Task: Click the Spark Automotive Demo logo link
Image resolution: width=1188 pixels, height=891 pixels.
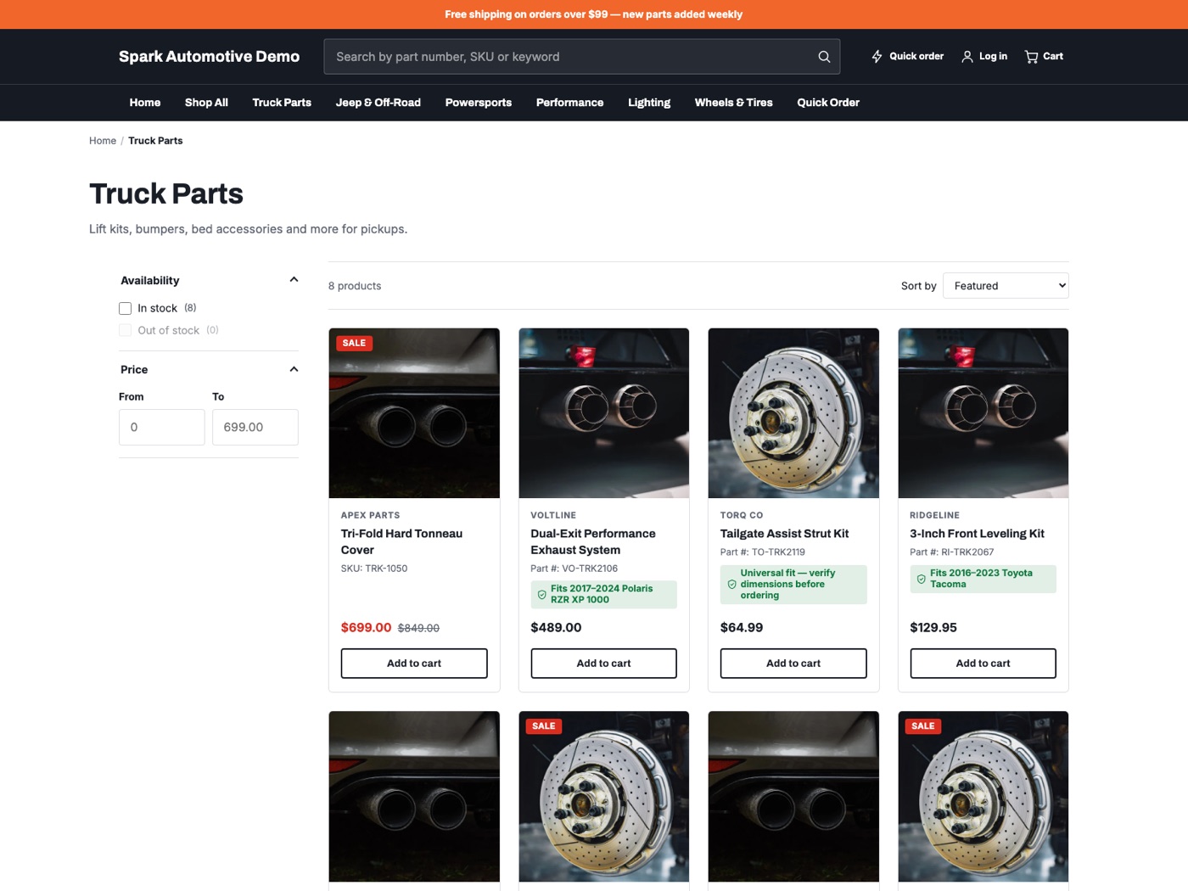Action: tap(209, 57)
